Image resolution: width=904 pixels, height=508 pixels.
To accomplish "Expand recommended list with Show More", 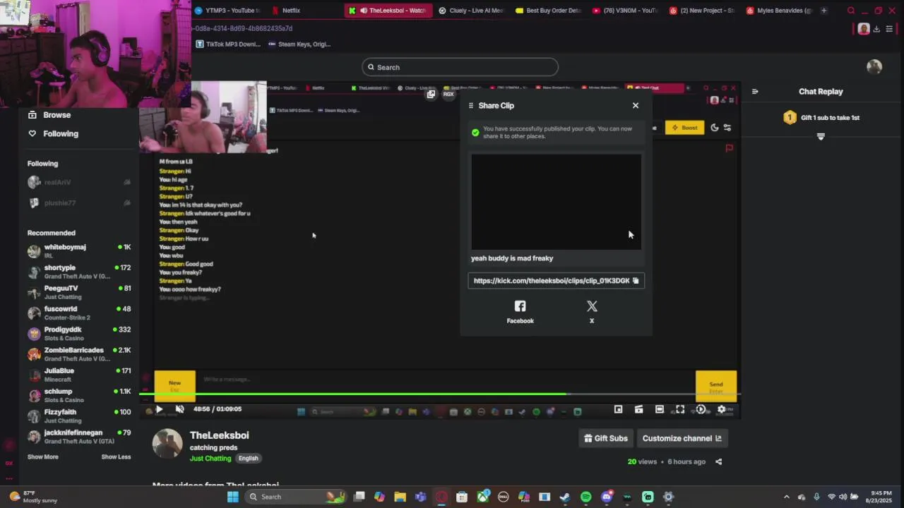I will (43, 456).
